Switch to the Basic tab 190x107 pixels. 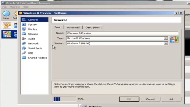click(x=58, y=27)
